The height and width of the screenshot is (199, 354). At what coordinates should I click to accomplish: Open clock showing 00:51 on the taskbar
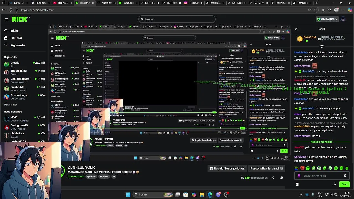coord(345,195)
